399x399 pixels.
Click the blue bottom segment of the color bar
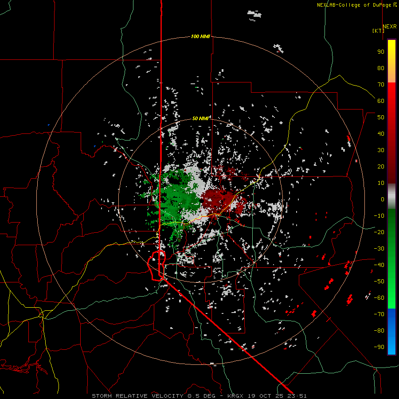pyautogui.click(x=391, y=332)
